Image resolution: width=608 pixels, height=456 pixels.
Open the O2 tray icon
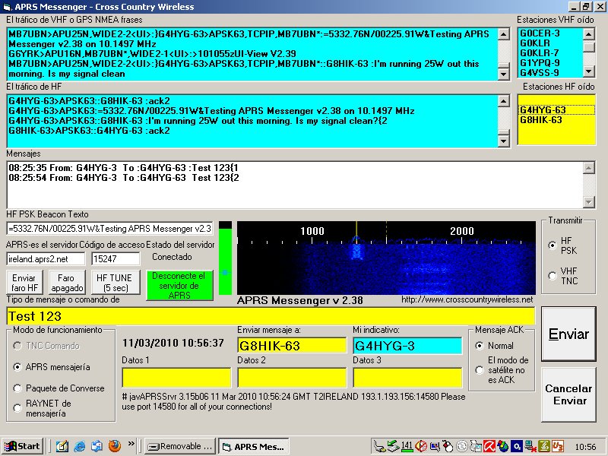517,447
